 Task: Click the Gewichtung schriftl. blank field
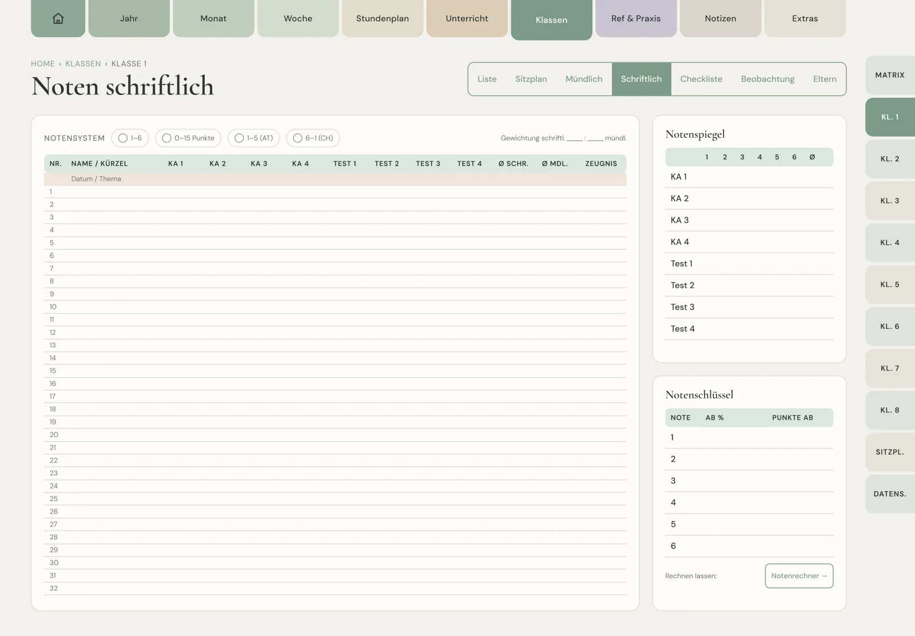click(575, 138)
